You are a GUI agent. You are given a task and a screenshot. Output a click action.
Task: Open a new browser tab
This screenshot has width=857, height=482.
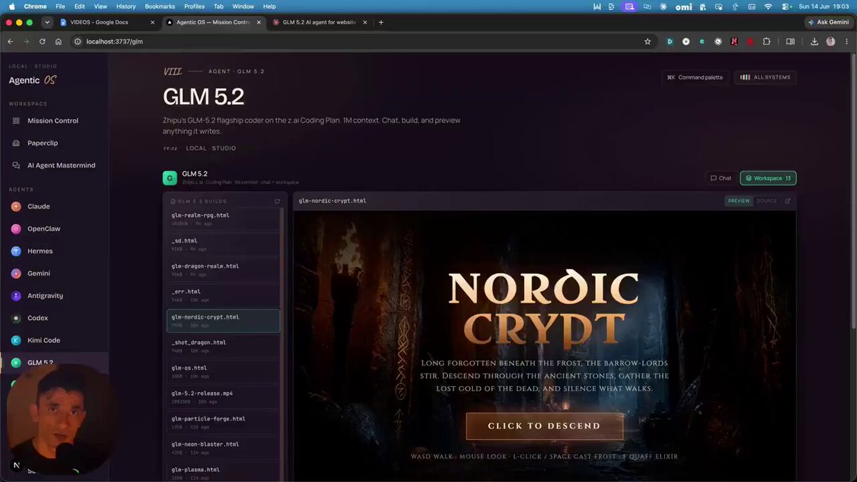coord(381,22)
